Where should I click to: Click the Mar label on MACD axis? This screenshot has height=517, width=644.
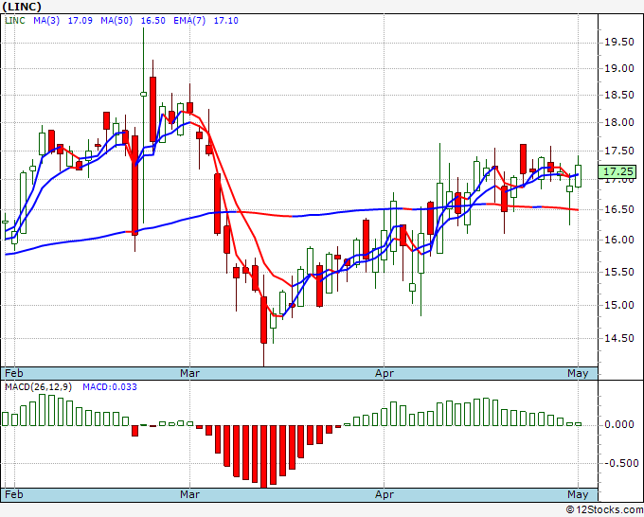tap(189, 494)
